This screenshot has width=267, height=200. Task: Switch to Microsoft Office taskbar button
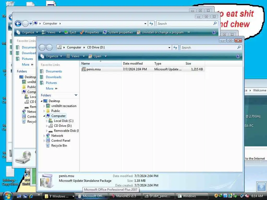click(x=92, y=196)
